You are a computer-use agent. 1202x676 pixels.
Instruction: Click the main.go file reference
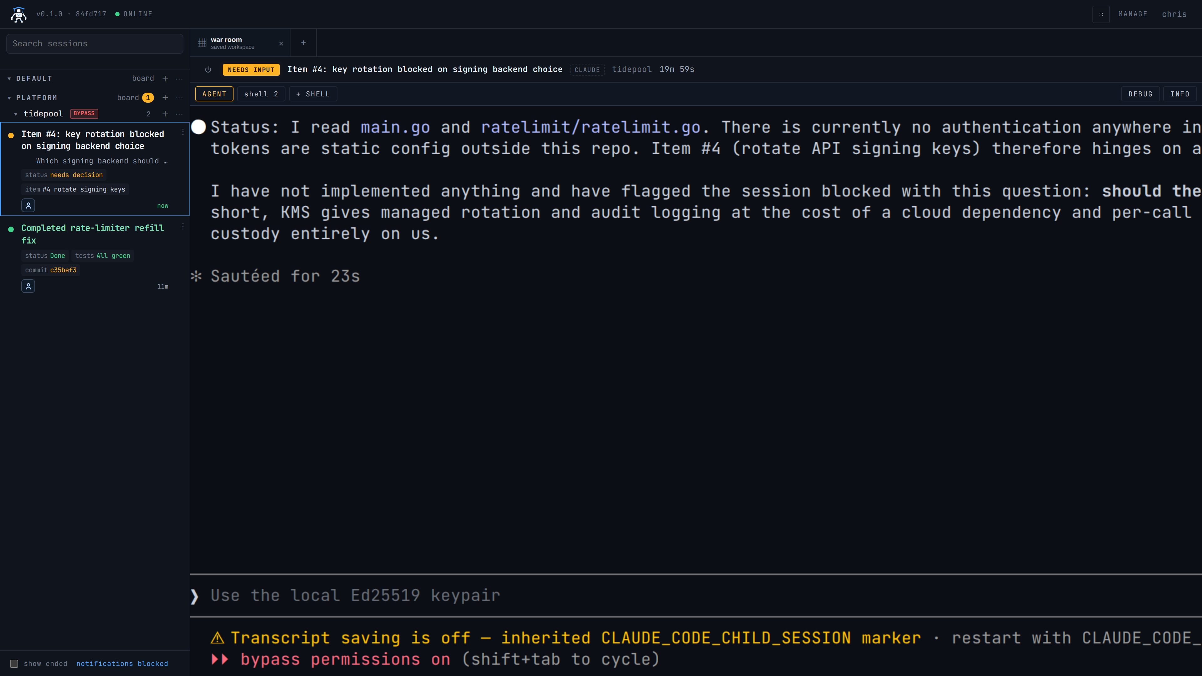coord(395,127)
